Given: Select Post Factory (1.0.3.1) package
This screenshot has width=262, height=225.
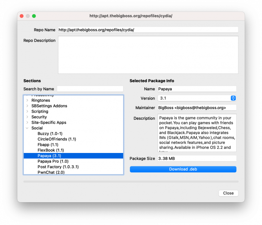Looking at the screenshot, I should click(58, 167).
